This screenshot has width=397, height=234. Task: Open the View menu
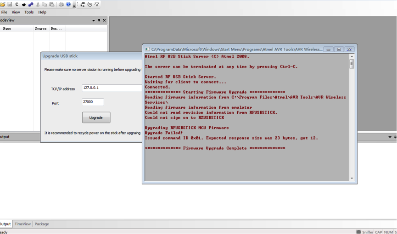pos(16,12)
